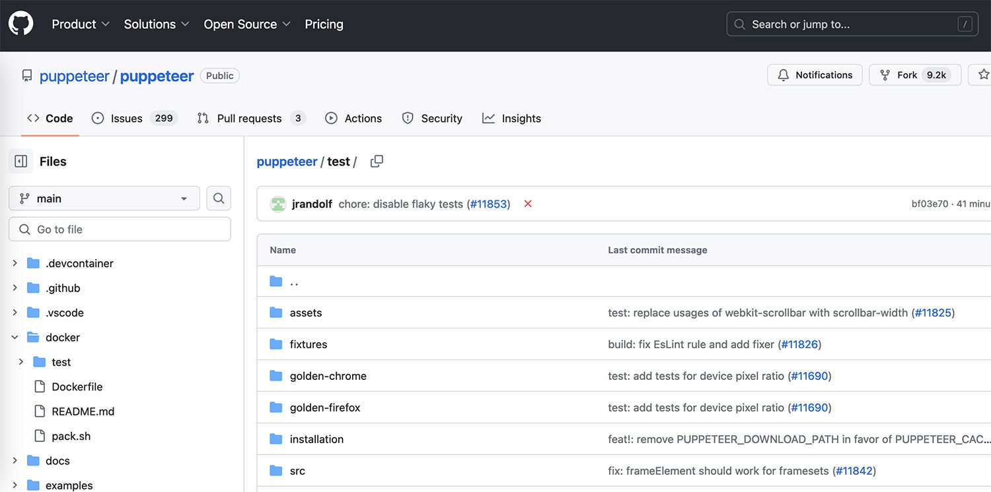Expand the .github tree chevron
The width and height of the screenshot is (991, 492).
[15, 288]
